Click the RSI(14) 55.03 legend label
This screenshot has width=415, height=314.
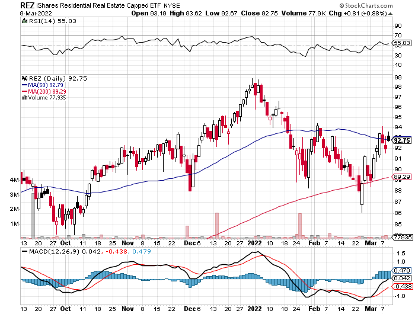(x=52, y=21)
